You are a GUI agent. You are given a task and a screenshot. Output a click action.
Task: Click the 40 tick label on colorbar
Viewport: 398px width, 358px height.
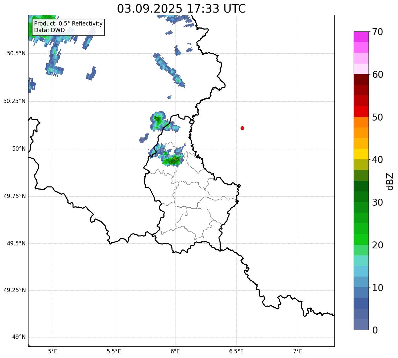click(x=377, y=160)
